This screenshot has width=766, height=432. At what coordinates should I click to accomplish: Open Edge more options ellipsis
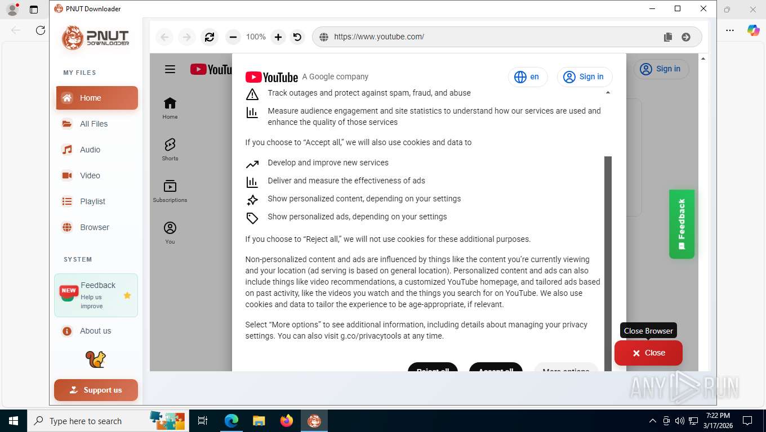[730, 30]
